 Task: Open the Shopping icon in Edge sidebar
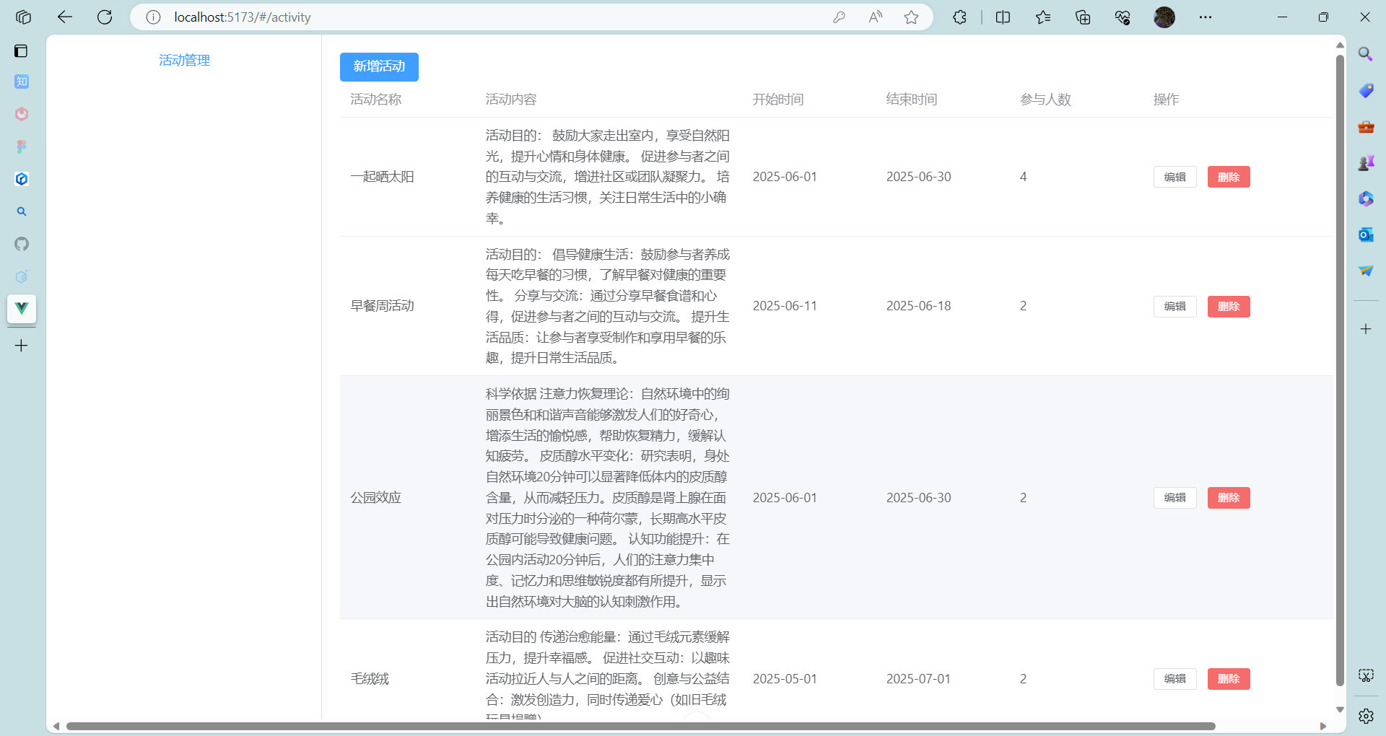click(1366, 90)
